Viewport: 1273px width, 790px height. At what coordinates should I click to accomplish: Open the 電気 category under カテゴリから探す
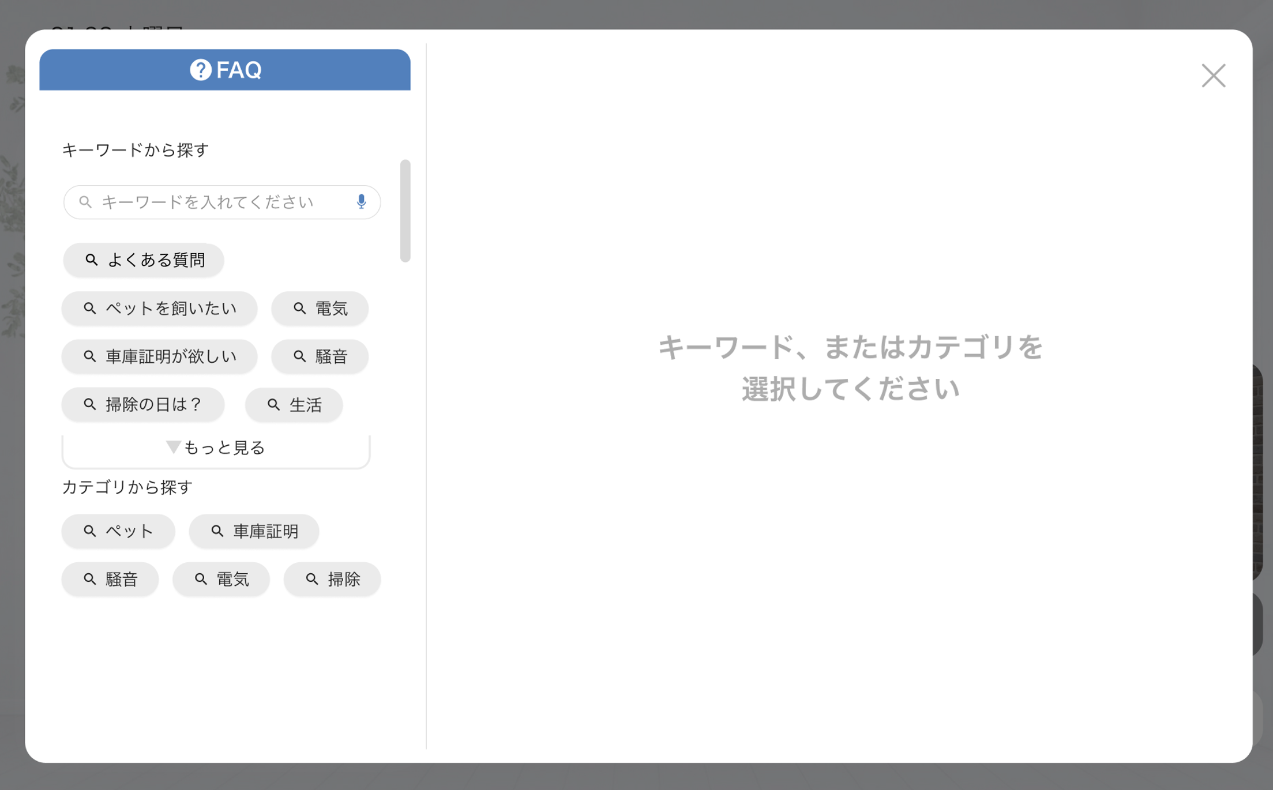tap(221, 579)
